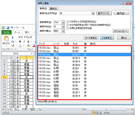The height and width of the screenshot is (115, 135).
Task: Select result row 堀田 $C$11
Action: [x=85, y=92]
